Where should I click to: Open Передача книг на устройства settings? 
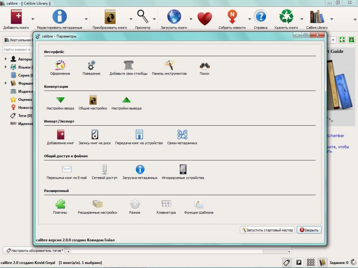pos(139,137)
